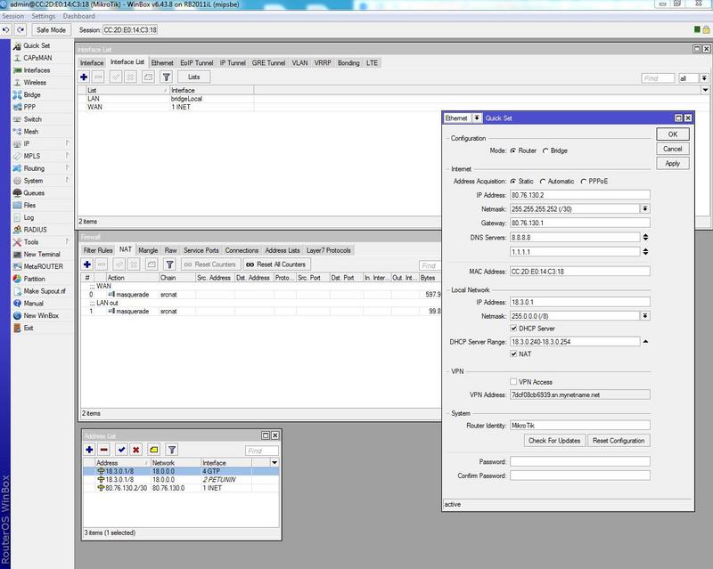Click the filter icon in the Firewall toolbar

[169, 264]
